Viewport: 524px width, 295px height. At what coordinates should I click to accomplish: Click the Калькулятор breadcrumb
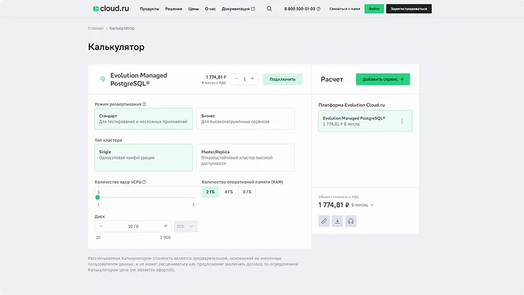click(x=122, y=29)
